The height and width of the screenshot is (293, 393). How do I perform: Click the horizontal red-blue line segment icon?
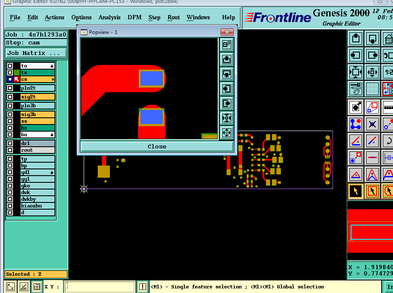tap(372, 158)
